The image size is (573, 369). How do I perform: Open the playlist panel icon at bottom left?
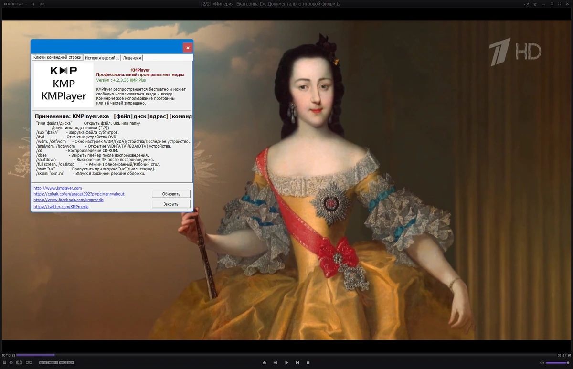coord(4,363)
